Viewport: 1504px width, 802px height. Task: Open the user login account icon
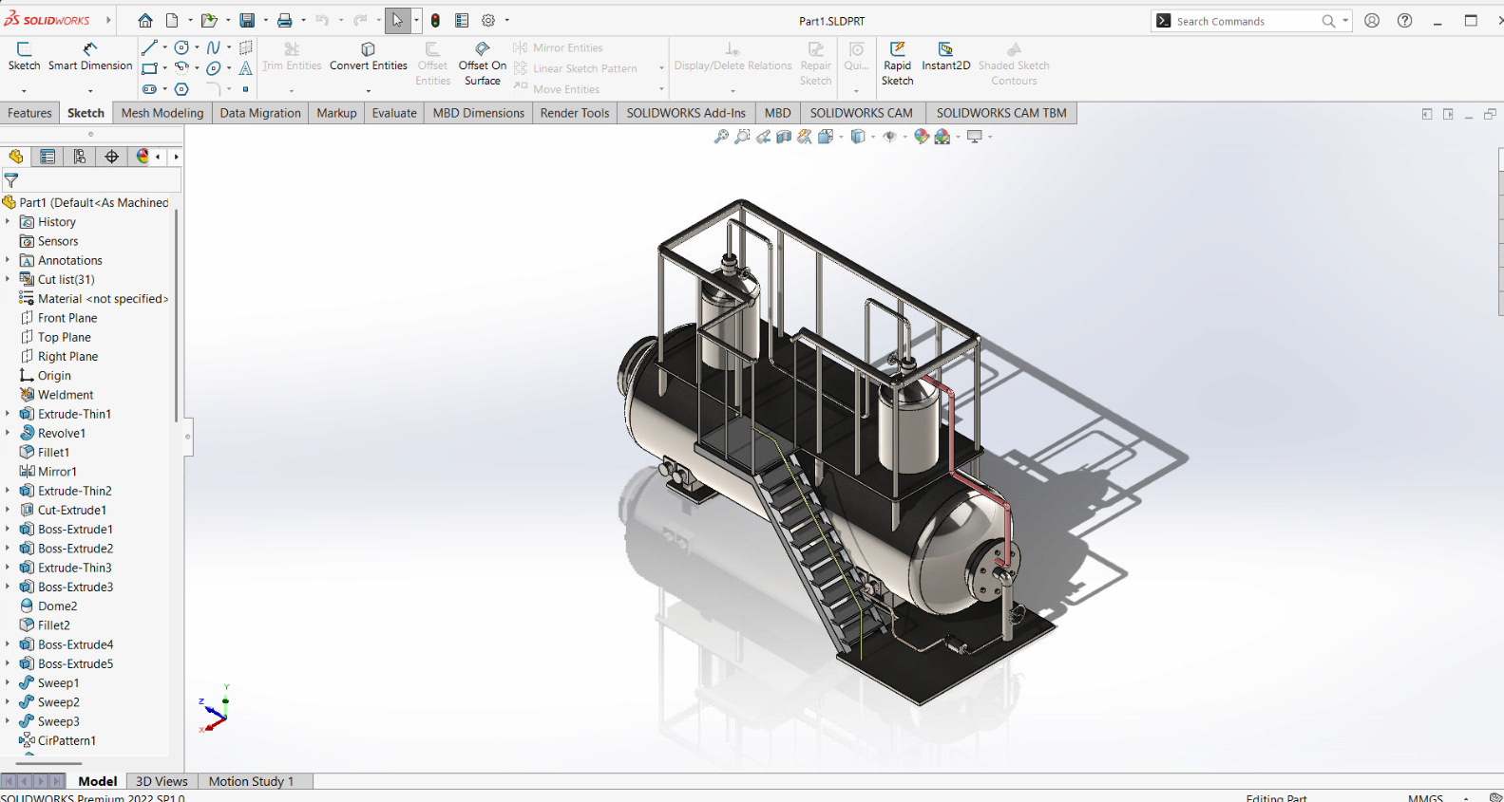click(x=1372, y=20)
